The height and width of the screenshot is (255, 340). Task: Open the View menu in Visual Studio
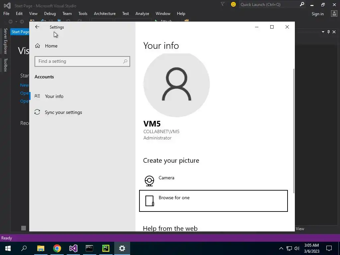point(33,13)
